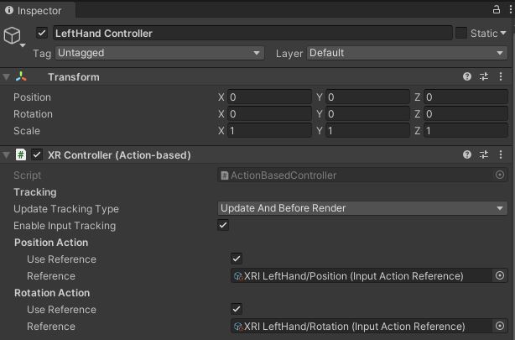Select the Inspector tab
The height and width of the screenshot is (340, 515).
(38, 11)
